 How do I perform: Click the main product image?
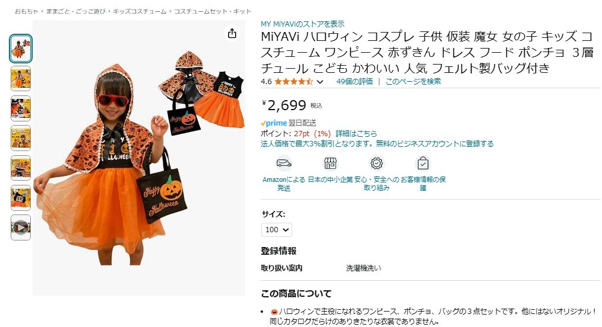click(x=138, y=158)
